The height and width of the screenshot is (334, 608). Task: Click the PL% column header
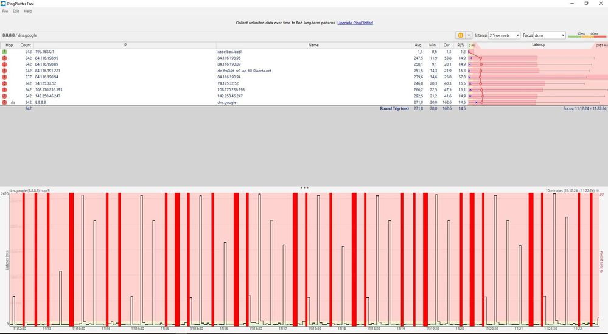pyautogui.click(x=461, y=45)
